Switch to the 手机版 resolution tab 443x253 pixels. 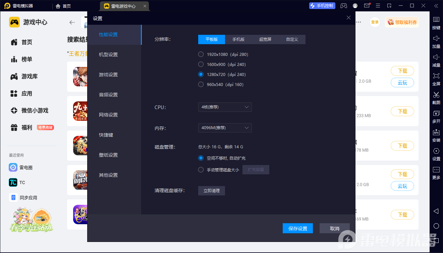[x=238, y=39]
